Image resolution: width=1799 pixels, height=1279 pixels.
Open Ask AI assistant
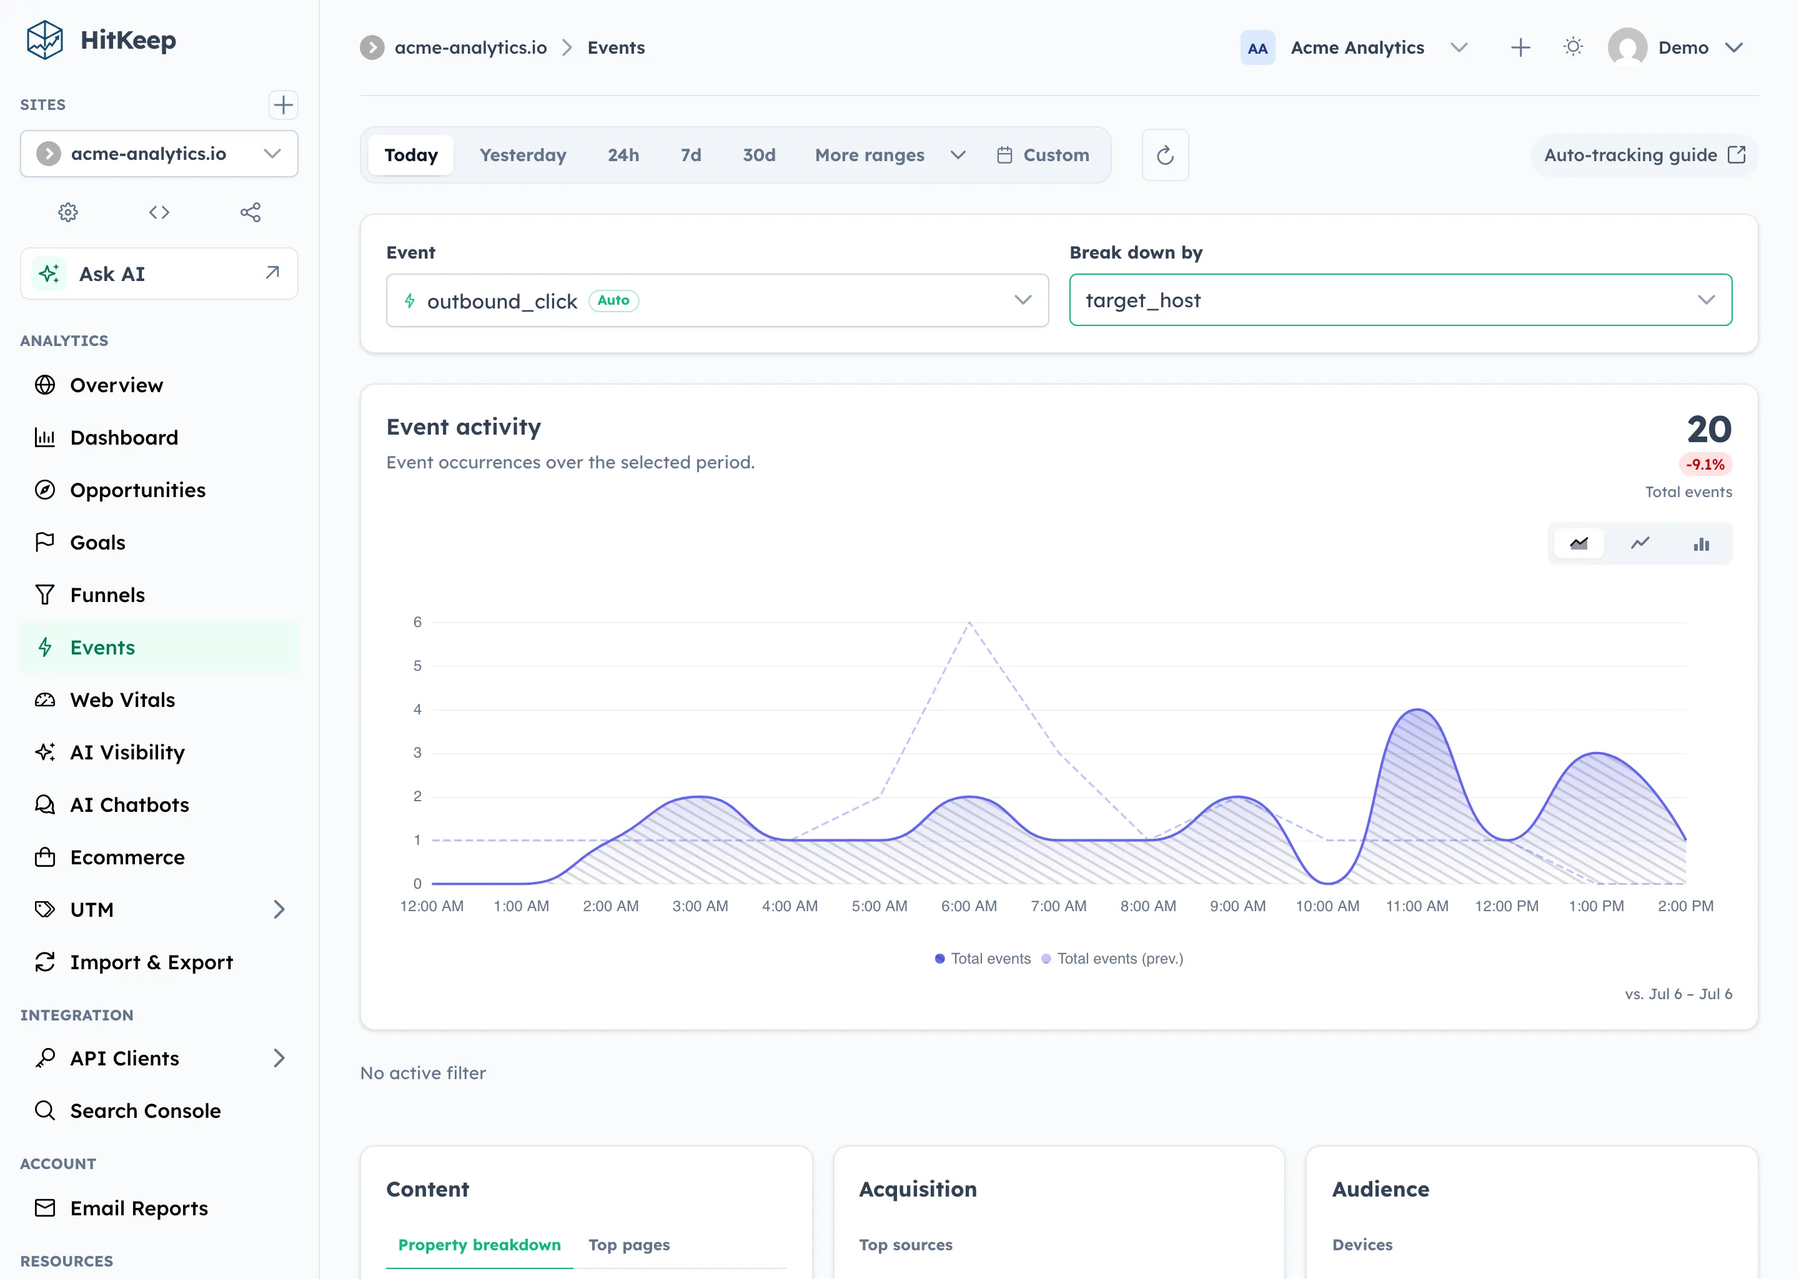tap(159, 274)
